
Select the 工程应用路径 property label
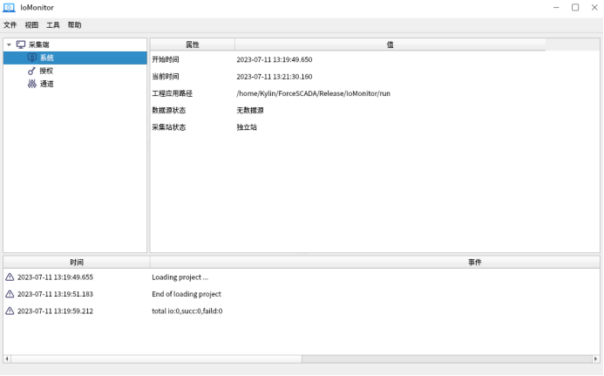(x=173, y=93)
